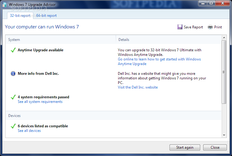Screen dimensions: 232x156
Task: Click the More info from Dell Inc. heading
Action: point(38,74)
